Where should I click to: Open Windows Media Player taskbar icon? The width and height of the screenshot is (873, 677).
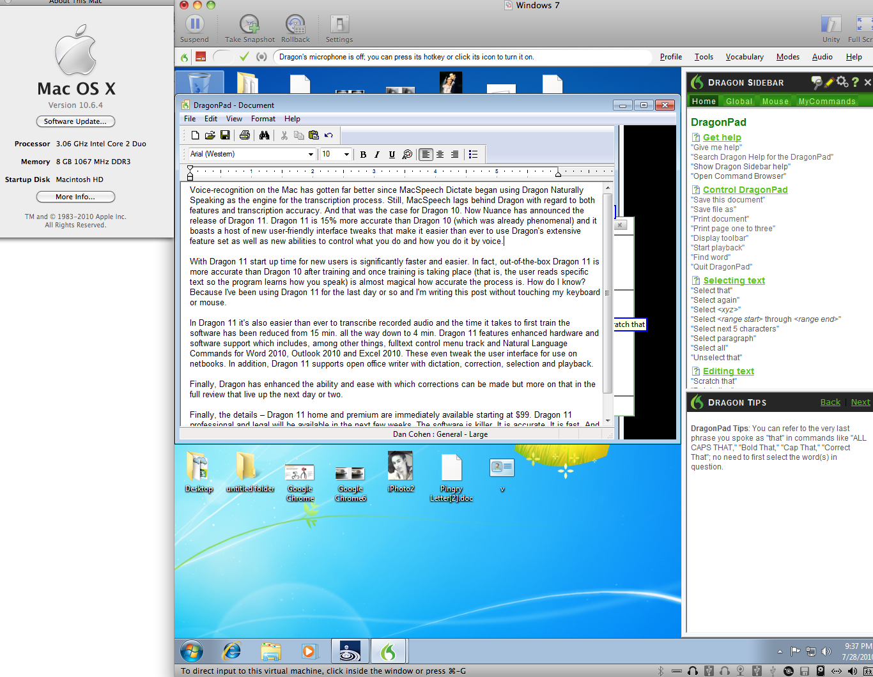[309, 651]
